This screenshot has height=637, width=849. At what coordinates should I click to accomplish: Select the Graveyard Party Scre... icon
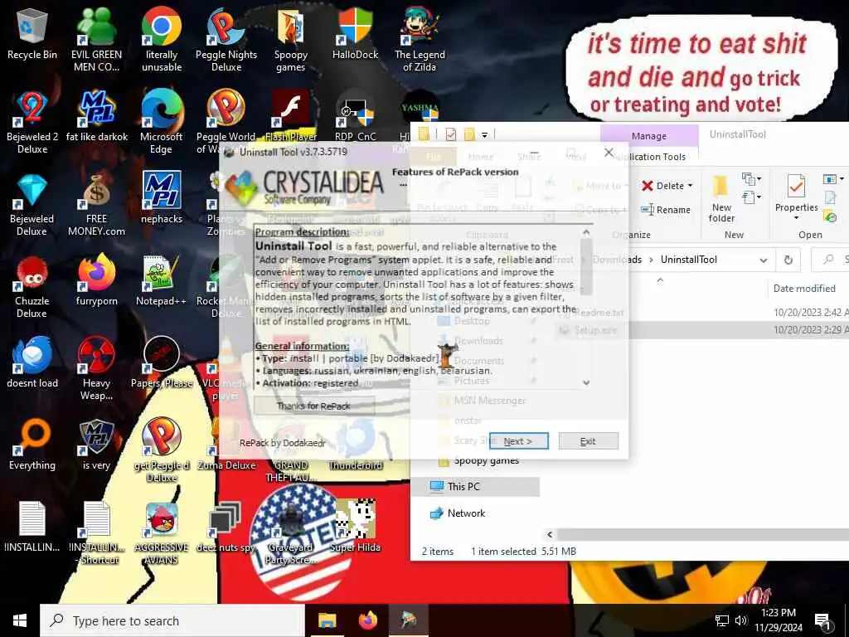pyautogui.click(x=291, y=533)
